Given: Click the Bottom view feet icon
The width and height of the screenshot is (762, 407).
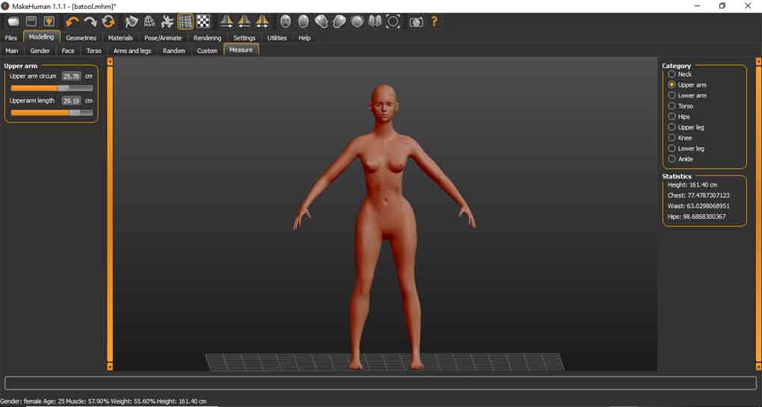Looking at the screenshot, I should (375, 22).
